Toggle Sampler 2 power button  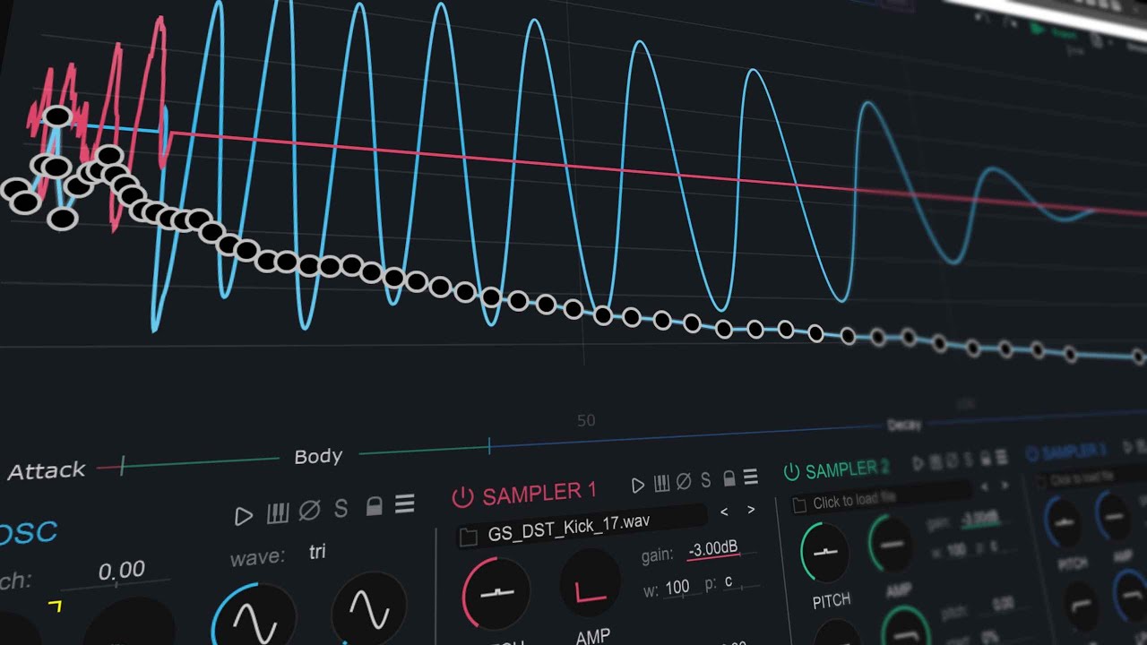(791, 471)
